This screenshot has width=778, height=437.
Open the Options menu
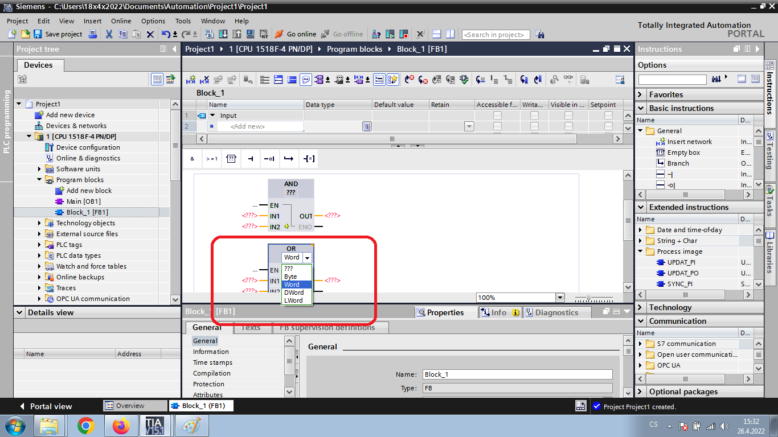point(153,21)
